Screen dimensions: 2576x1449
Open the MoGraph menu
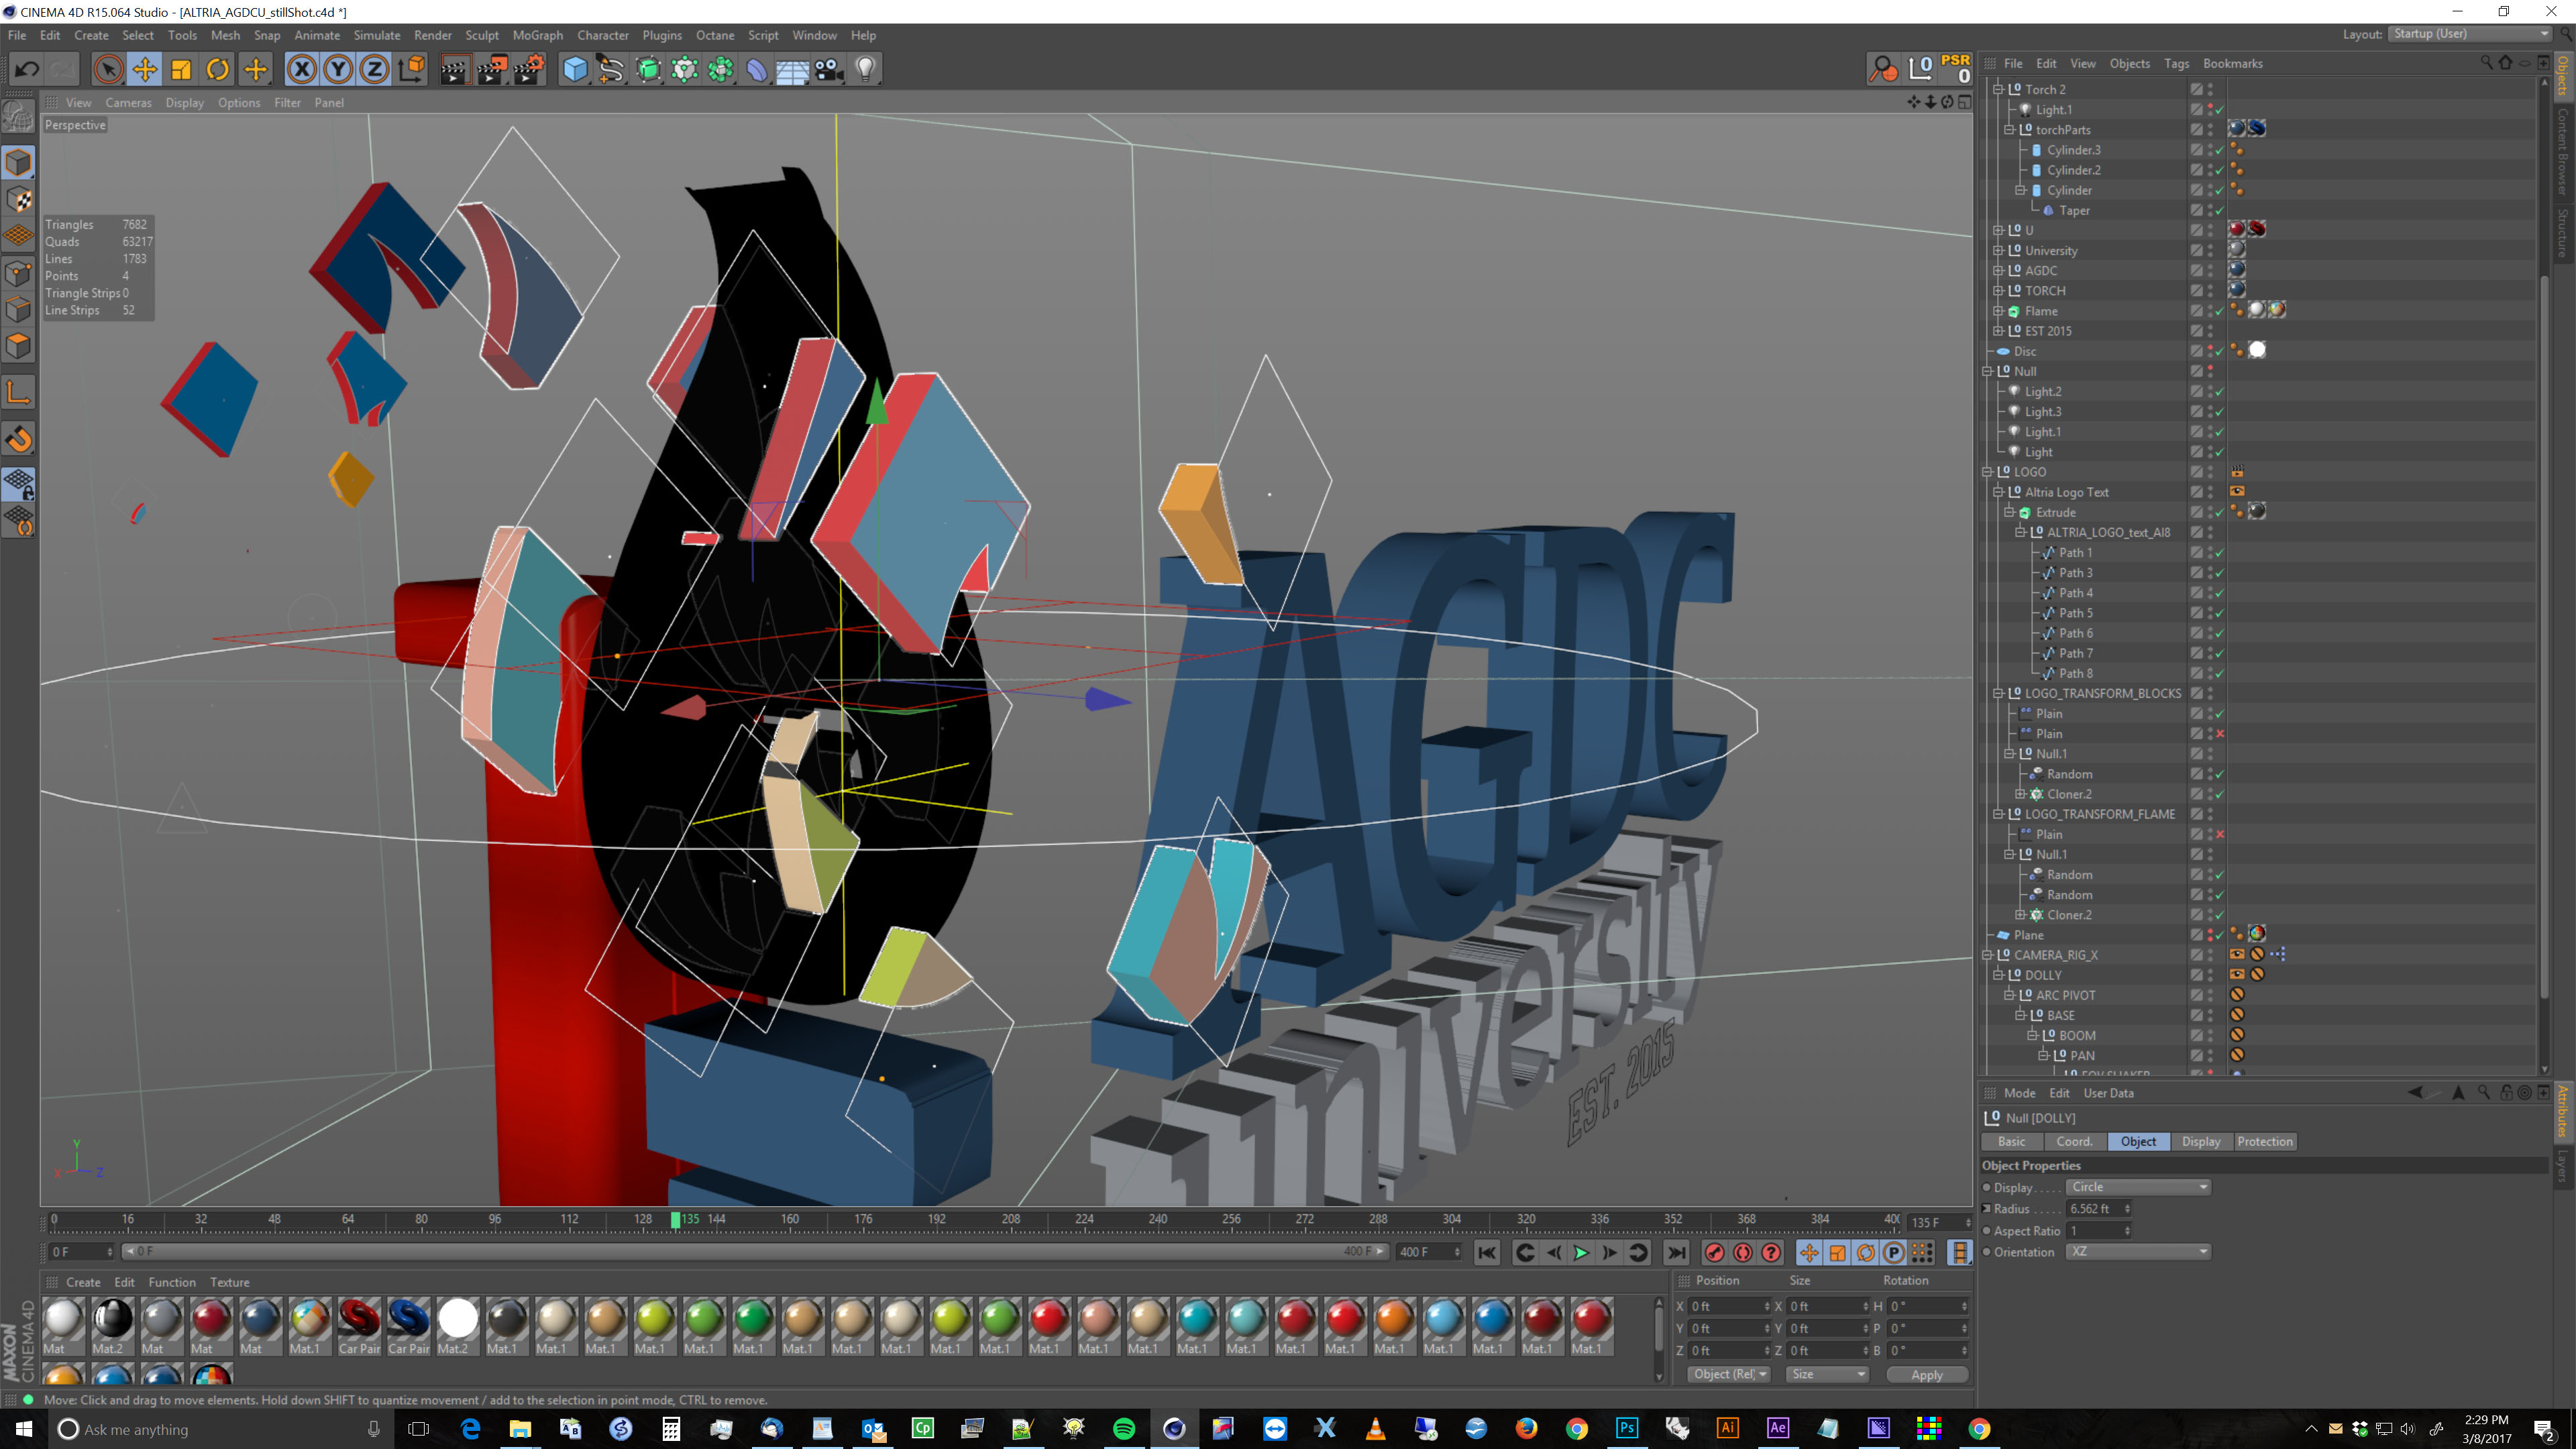point(537,35)
